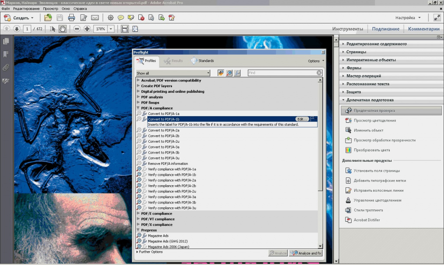
Task: Click the flag dropdown on selected profile
Action: (313, 119)
